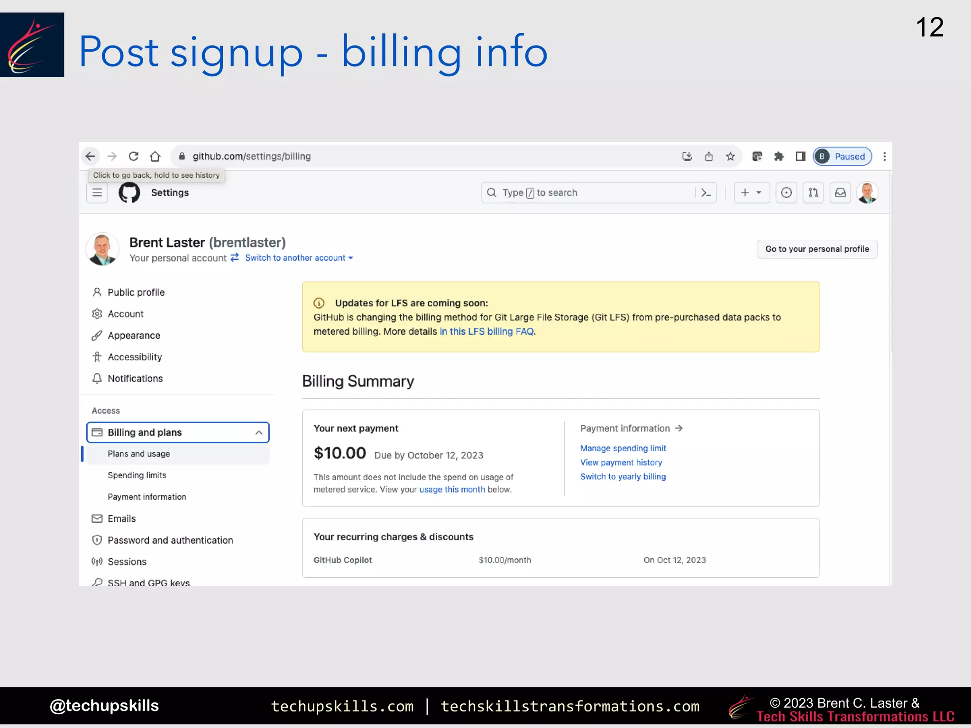Toggle the browser side panel icon
This screenshot has height=728, width=971.
pos(800,156)
